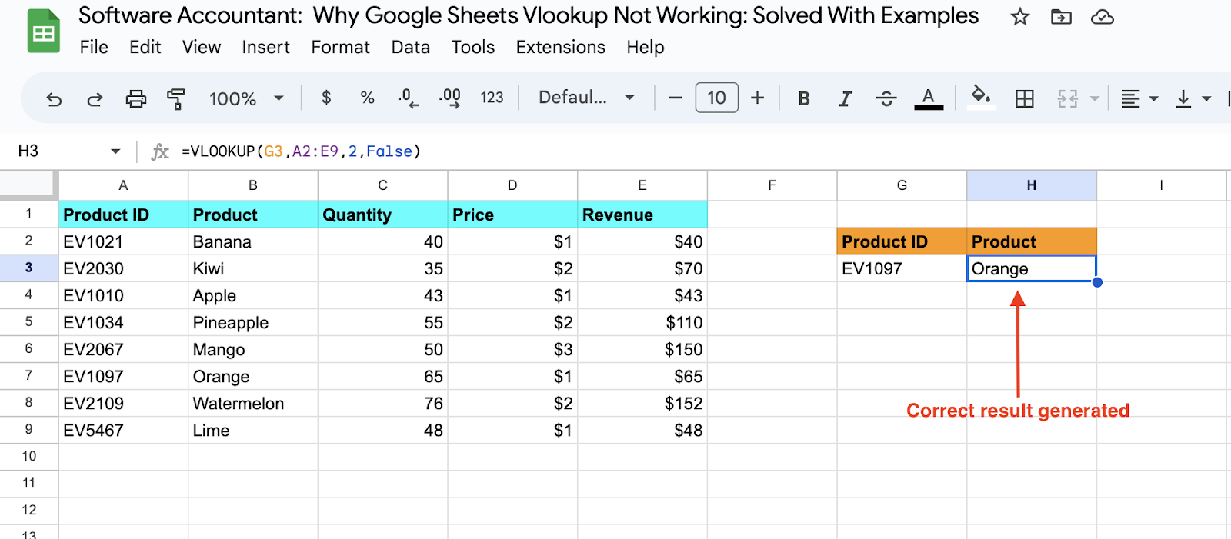Click the move to folder icon
Screen dimensions: 1231x539
[1061, 17]
